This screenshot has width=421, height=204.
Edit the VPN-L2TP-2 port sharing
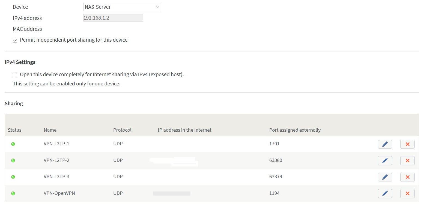[385, 160]
